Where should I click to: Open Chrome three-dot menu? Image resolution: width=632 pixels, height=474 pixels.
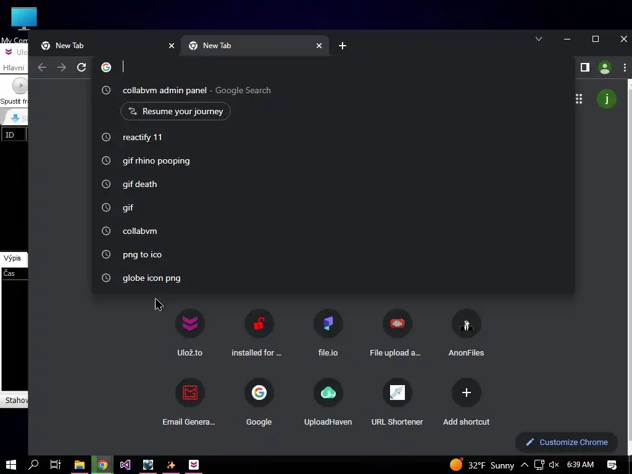point(625,67)
